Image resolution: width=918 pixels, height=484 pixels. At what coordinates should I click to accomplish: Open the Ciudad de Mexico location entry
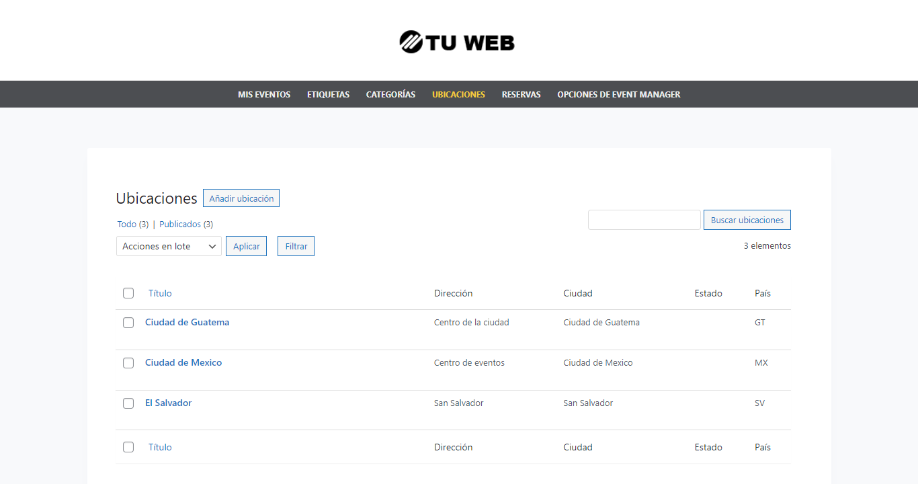183,362
